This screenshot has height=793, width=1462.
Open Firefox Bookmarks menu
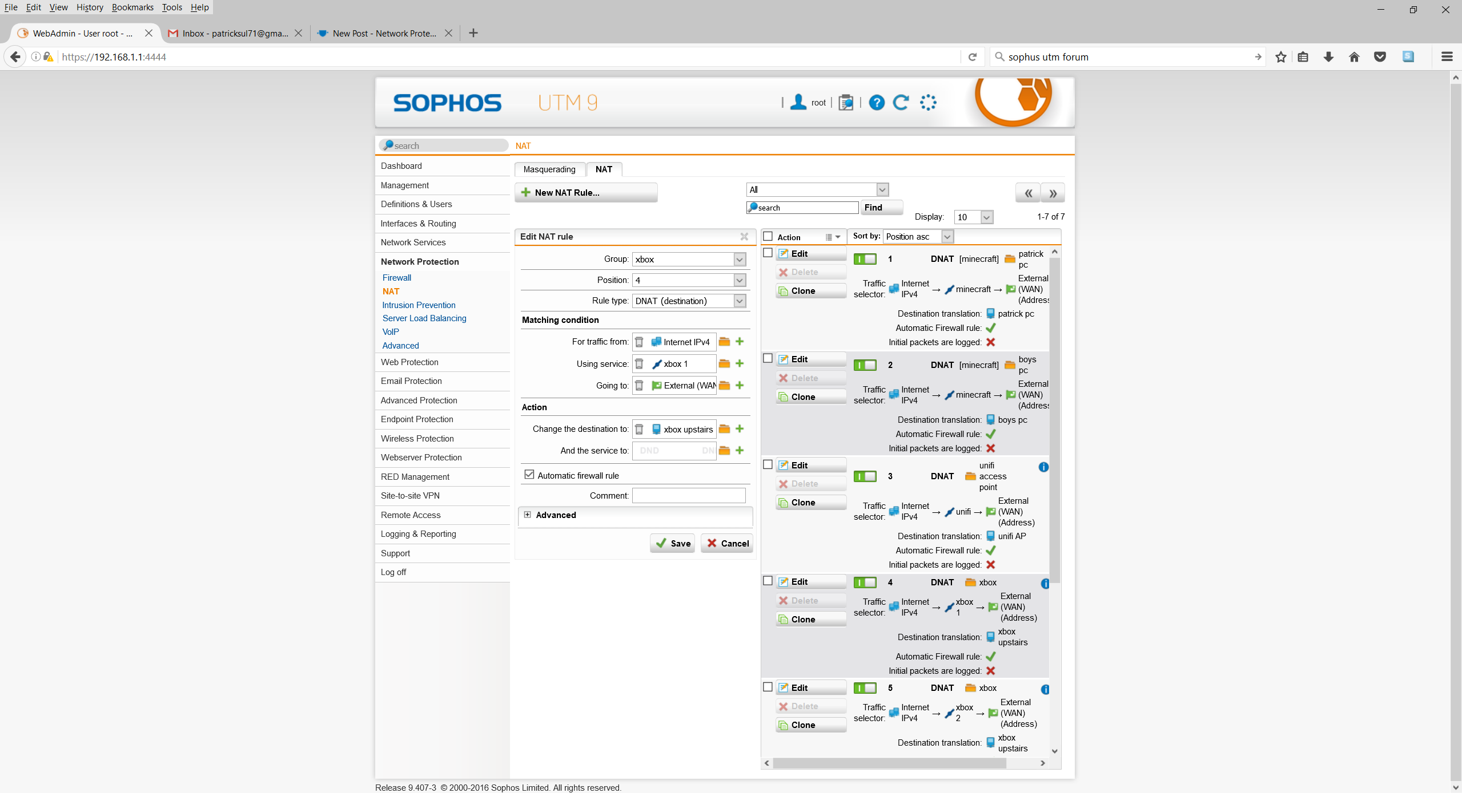(x=132, y=7)
